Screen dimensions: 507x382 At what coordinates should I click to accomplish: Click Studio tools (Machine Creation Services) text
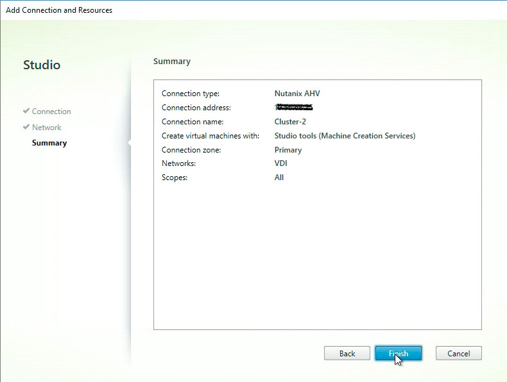[345, 136]
